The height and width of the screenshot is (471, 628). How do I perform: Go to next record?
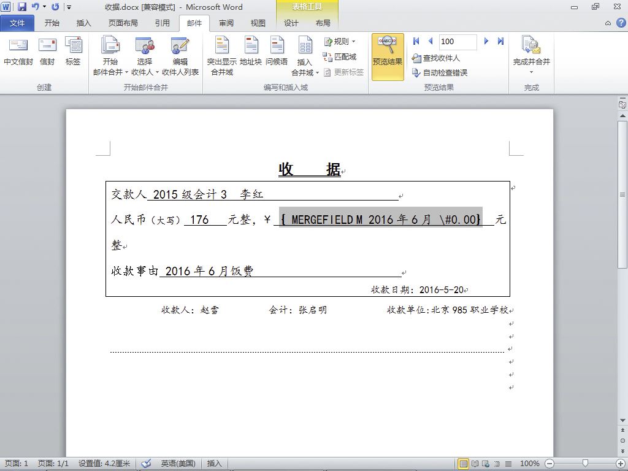point(486,41)
